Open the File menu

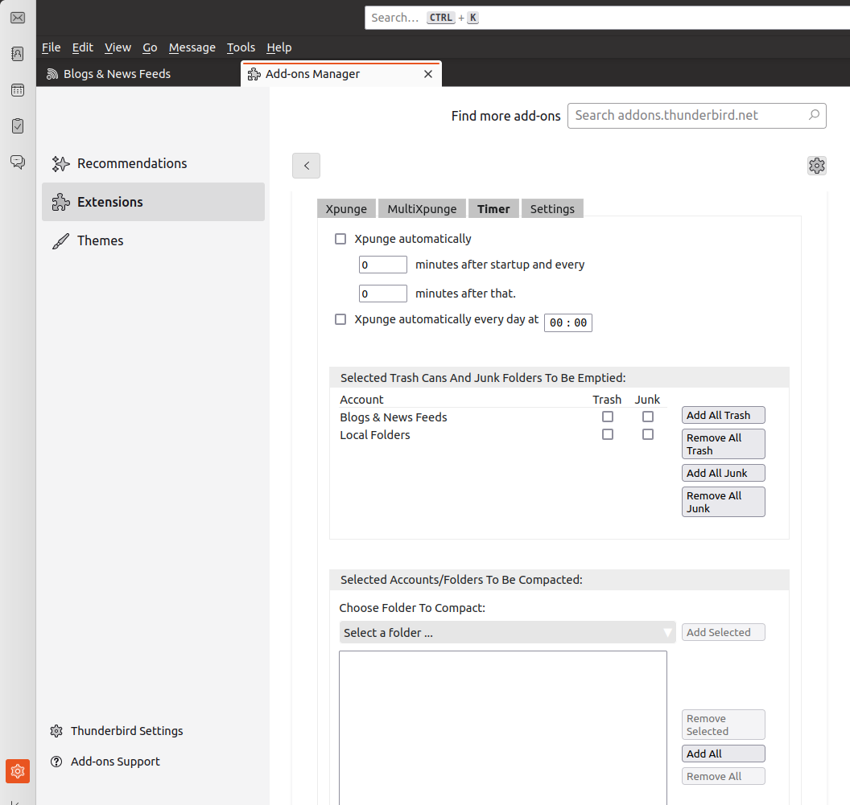pos(51,47)
